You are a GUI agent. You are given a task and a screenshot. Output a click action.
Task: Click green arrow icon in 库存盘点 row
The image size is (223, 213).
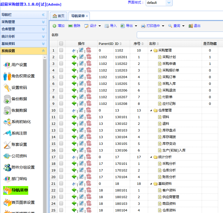click(x=74, y=130)
